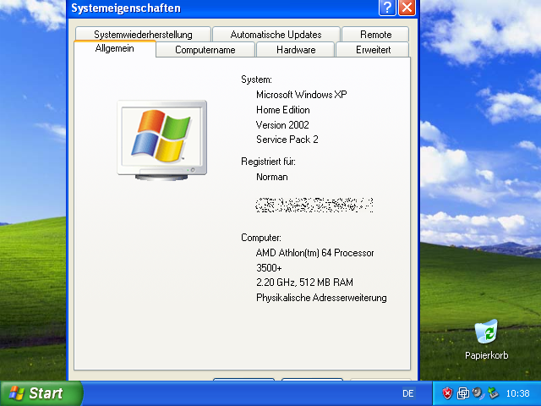The image size is (541, 406).
Task: Open the network connections tray icon
Action: tap(462, 393)
